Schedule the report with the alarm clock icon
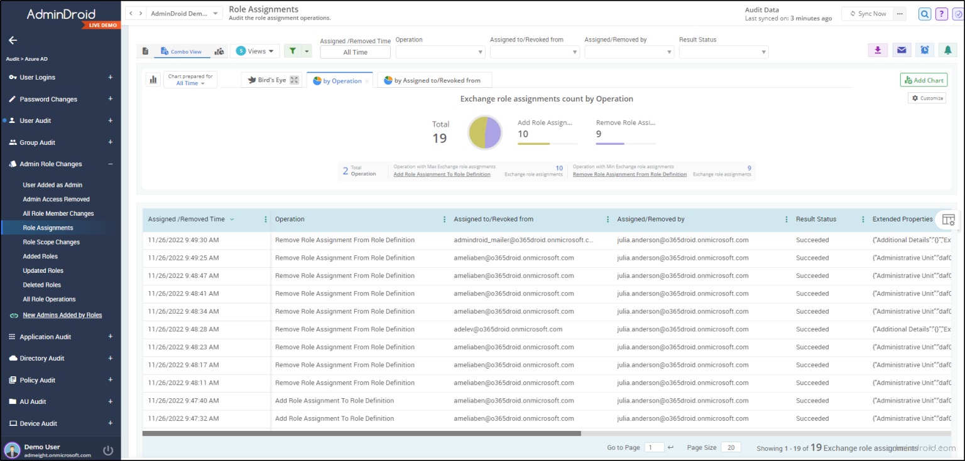This screenshot has height=461, width=965. click(924, 50)
